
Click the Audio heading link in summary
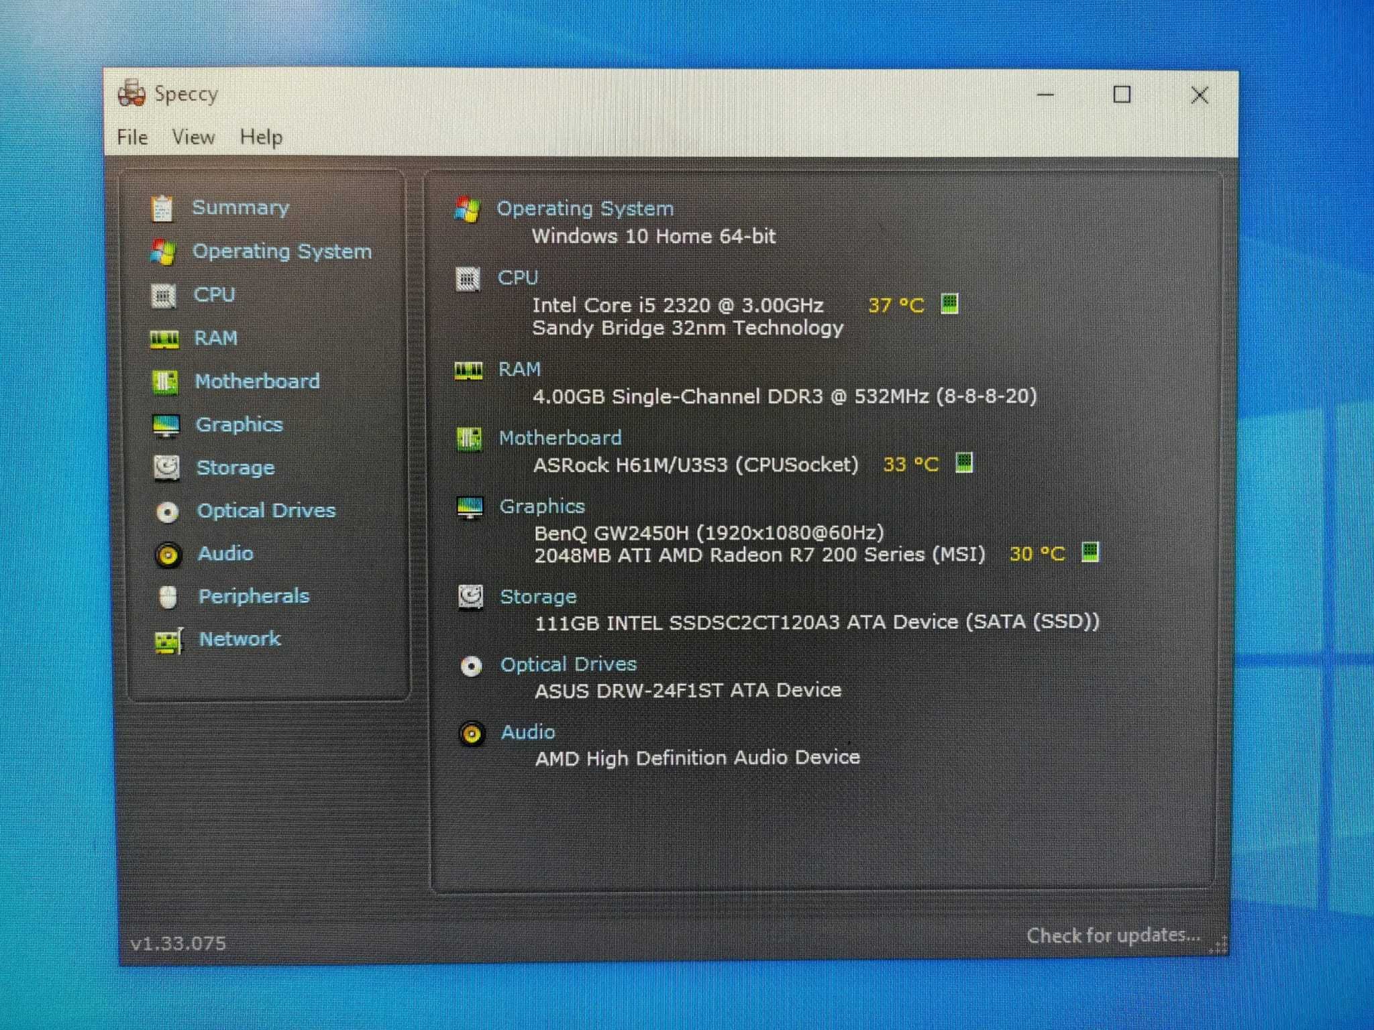[x=528, y=732]
